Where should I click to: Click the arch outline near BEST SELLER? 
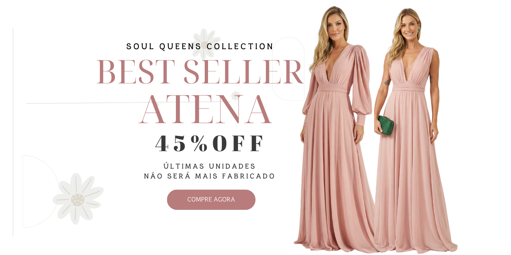288,68
